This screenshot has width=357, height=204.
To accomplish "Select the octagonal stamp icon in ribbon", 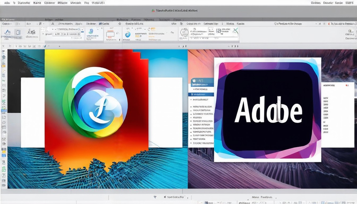I will coord(184,32).
